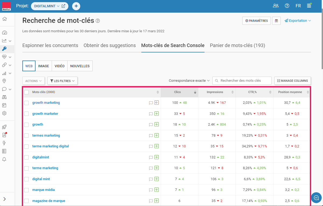Open the 'Correspondance exacte' dropdown
The height and width of the screenshot is (206, 323).
coord(189,81)
